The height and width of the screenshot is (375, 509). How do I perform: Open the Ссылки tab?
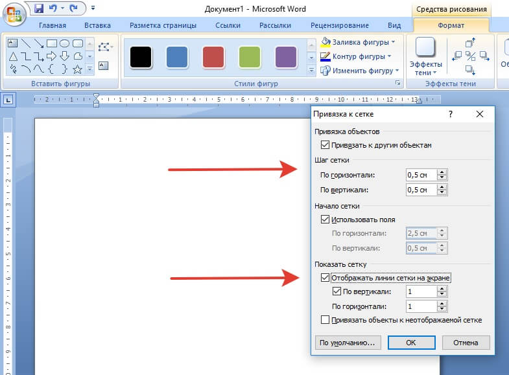tap(228, 25)
